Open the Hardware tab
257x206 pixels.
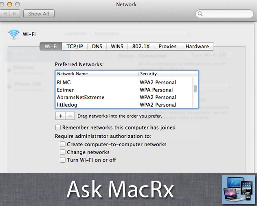(x=198, y=47)
